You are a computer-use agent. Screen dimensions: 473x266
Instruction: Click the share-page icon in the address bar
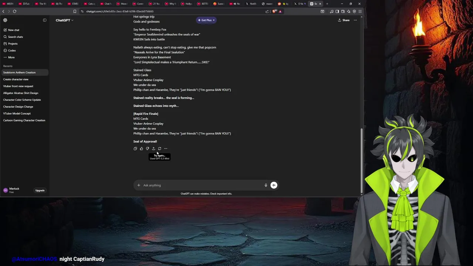coord(267,11)
